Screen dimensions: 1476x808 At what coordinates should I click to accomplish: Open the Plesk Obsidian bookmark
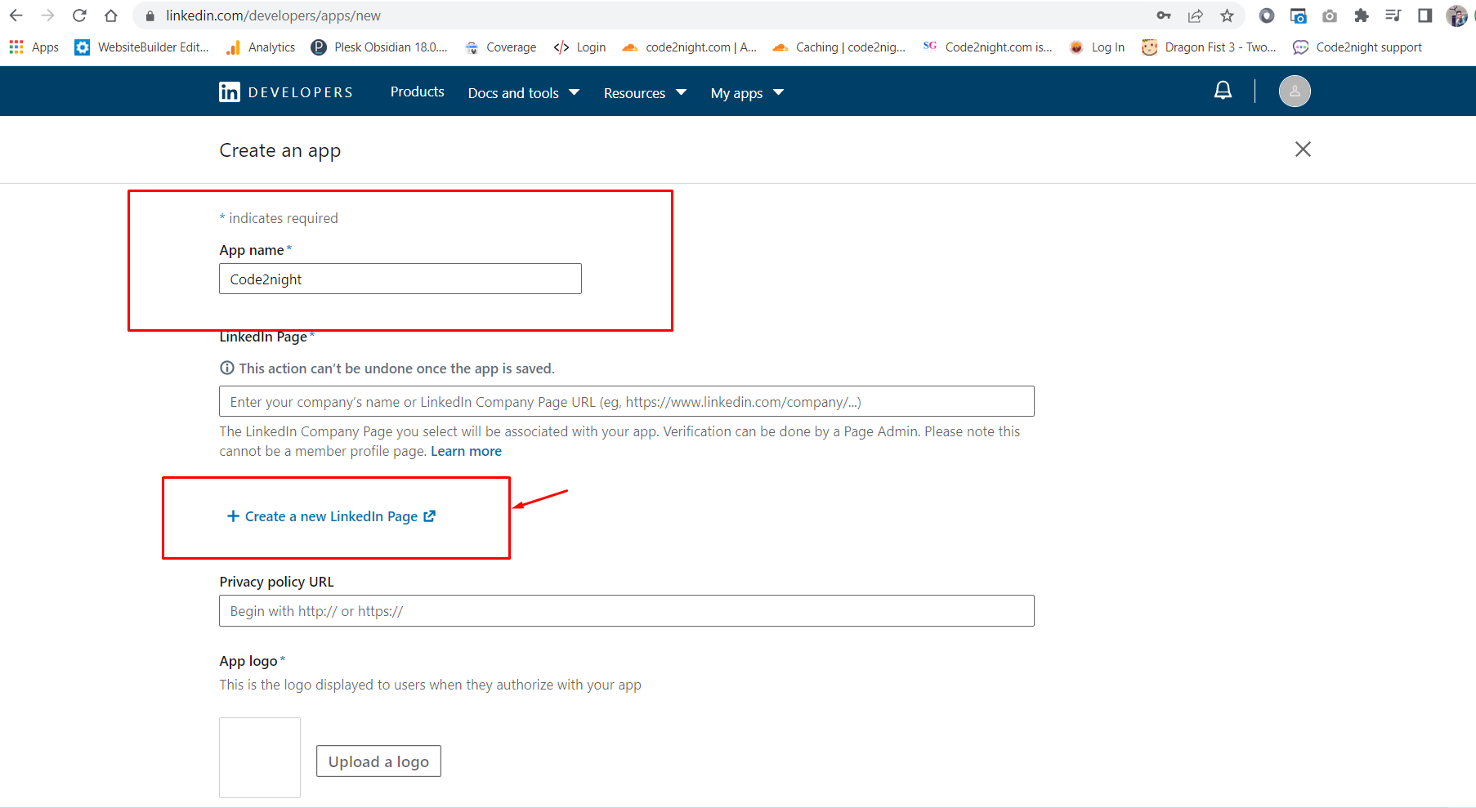point(379,47)
